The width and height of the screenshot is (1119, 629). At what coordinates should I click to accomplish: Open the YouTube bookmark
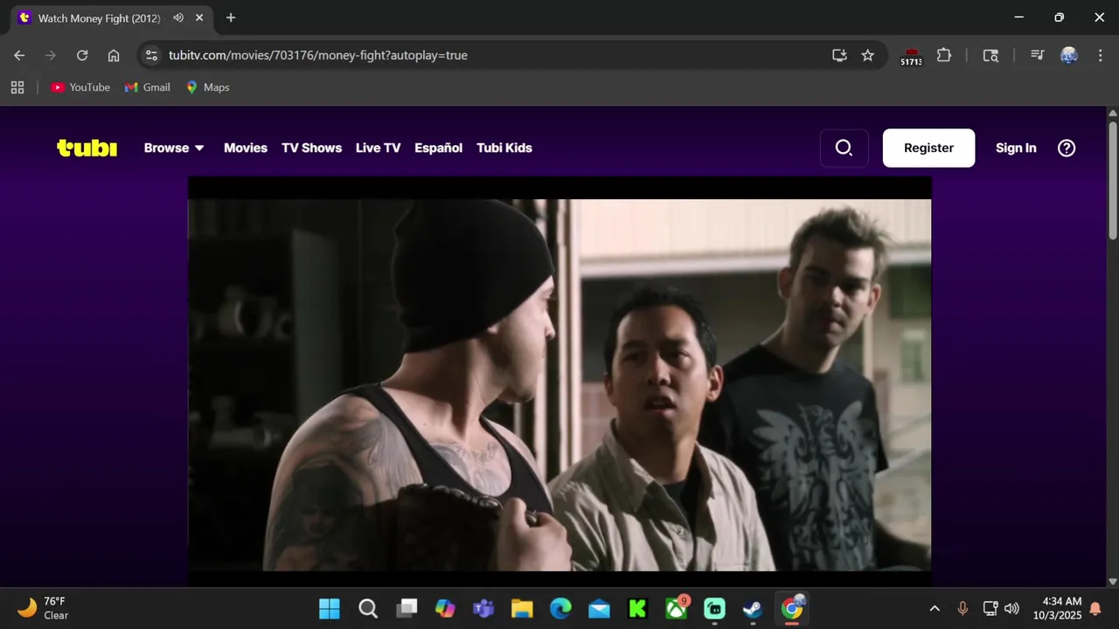pyautogui.click(x=80, y=87)
